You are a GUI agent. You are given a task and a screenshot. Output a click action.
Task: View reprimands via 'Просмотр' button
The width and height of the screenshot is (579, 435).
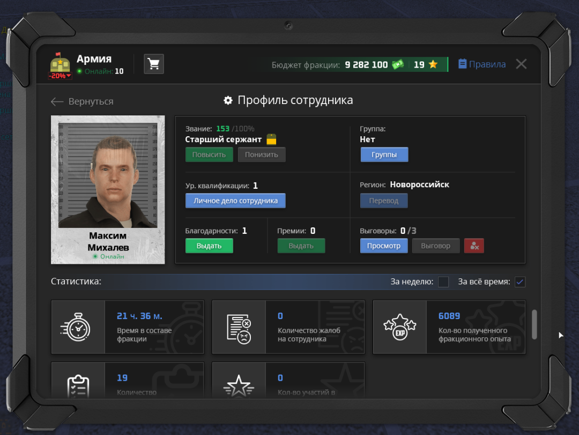pyautogui.click(x=384, y=246)
